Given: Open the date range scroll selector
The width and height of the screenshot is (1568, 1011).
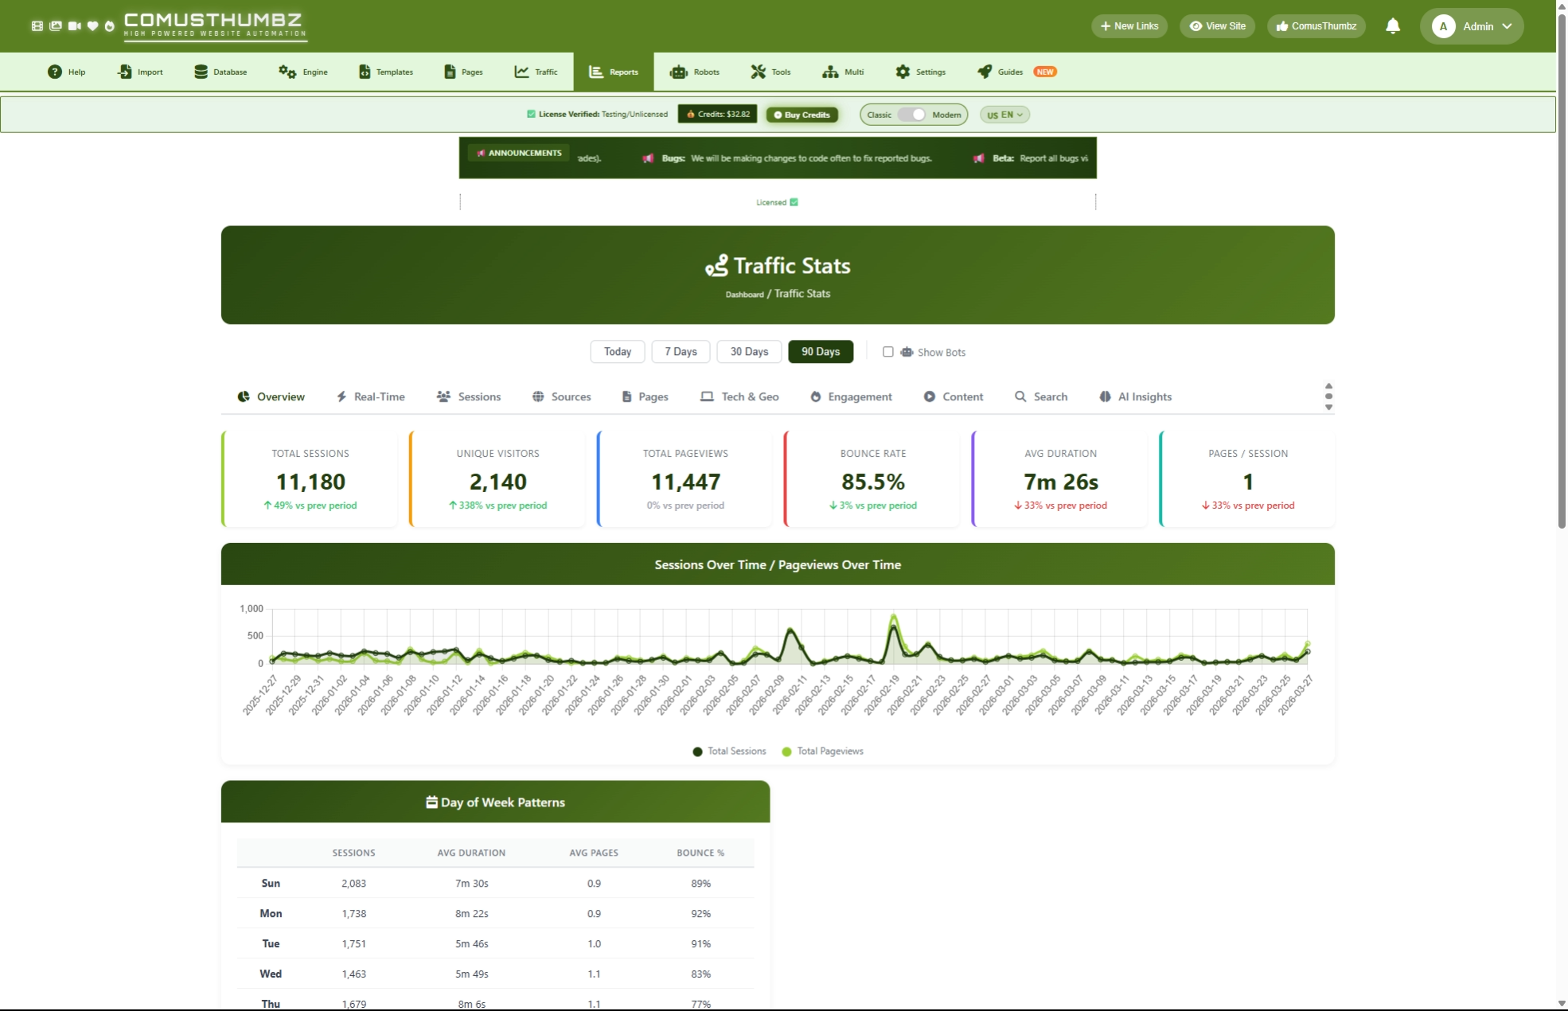Looking at the screenshot, I should [1328, 396].
